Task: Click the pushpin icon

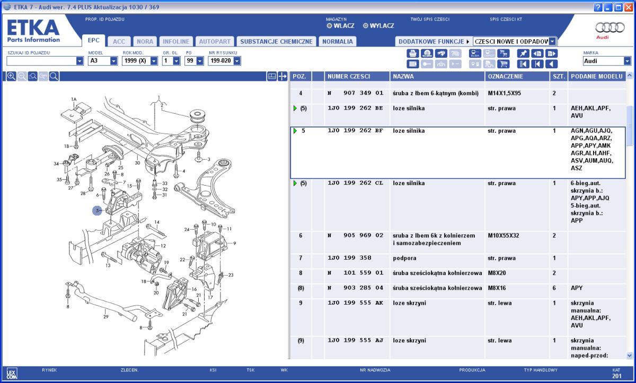Action: [x=523, y=53]
